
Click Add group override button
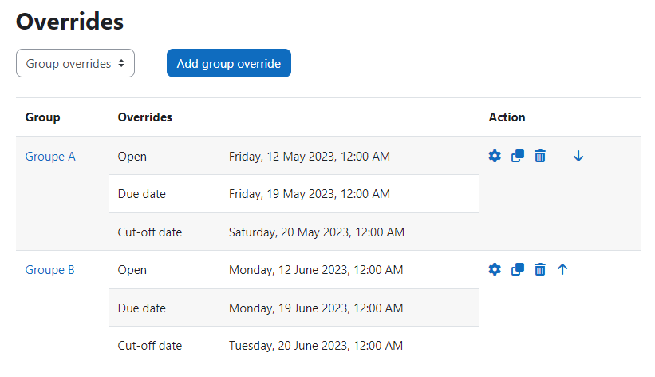(x=229, y=63)
